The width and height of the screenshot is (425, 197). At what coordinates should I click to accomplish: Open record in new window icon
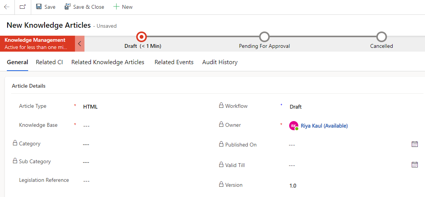[23, 7]
